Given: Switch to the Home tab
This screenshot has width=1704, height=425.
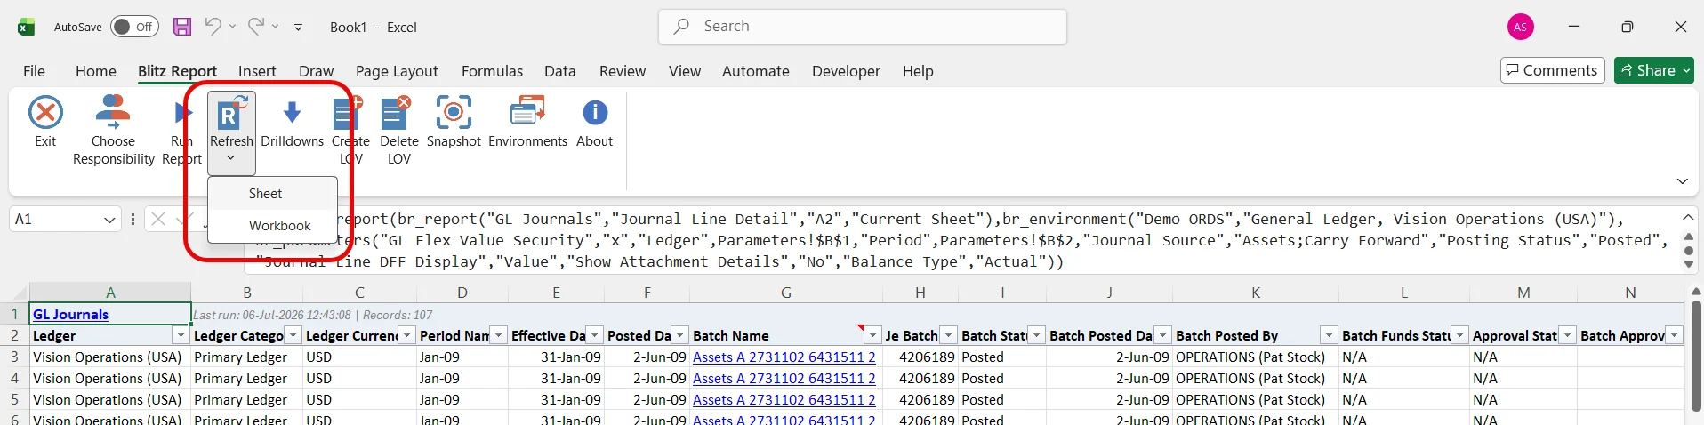Looking at the screenshot, I should click(x=96, y=71).
